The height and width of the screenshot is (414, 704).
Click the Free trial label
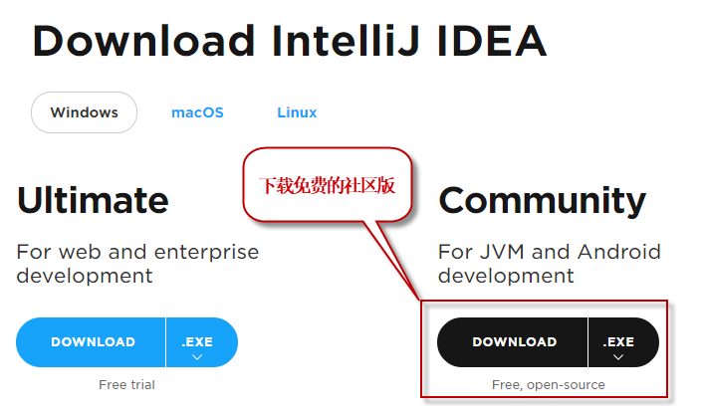(x=127, y=385)
